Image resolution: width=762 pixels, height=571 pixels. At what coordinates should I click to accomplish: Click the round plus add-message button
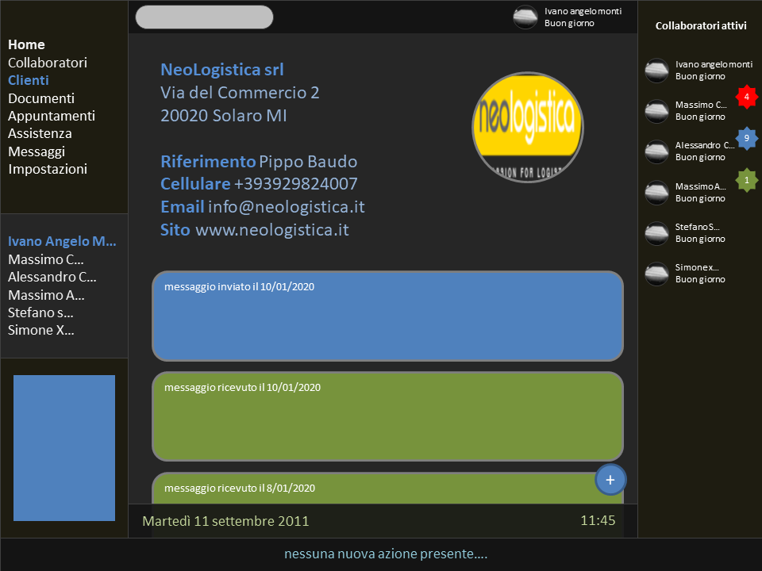[610, 480]
